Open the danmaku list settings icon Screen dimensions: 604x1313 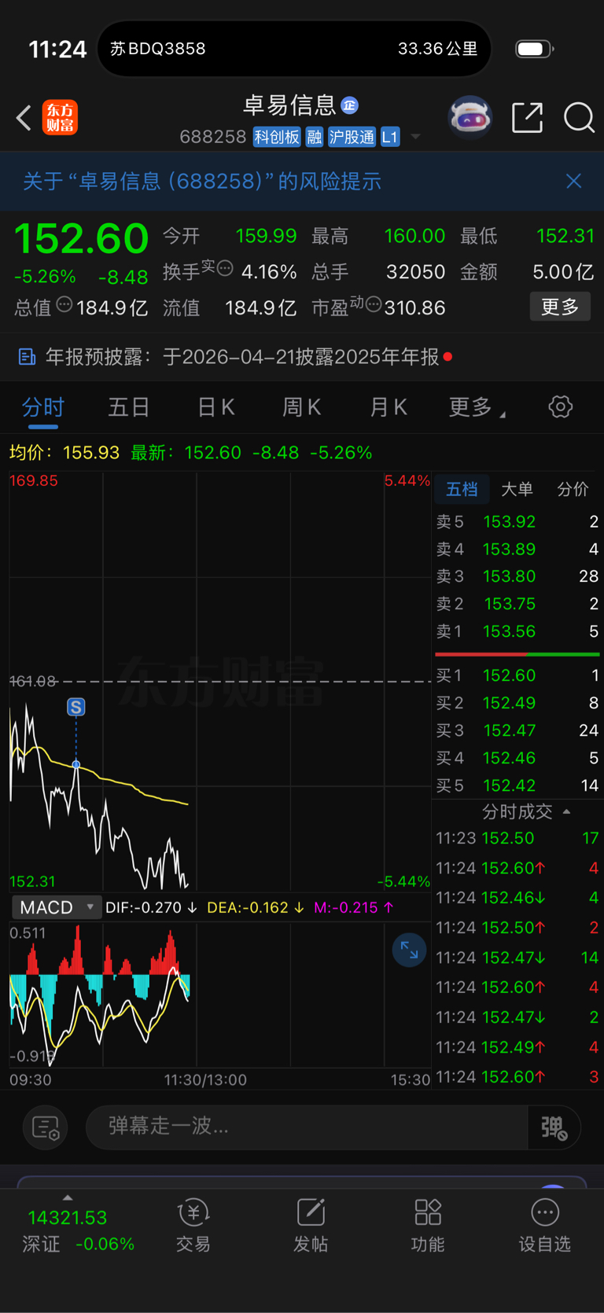click(46, 1127)
